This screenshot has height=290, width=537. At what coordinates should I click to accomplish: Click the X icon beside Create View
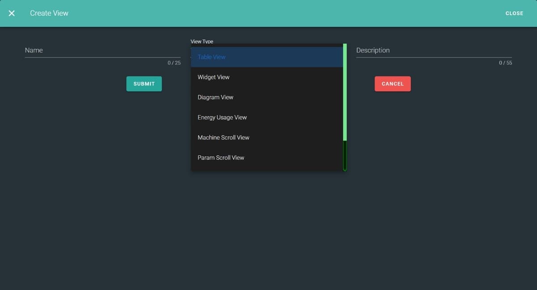(12, 13)
